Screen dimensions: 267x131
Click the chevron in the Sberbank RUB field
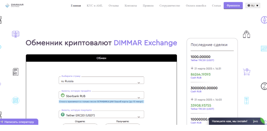pyautogui.click(x=139, y=98)
